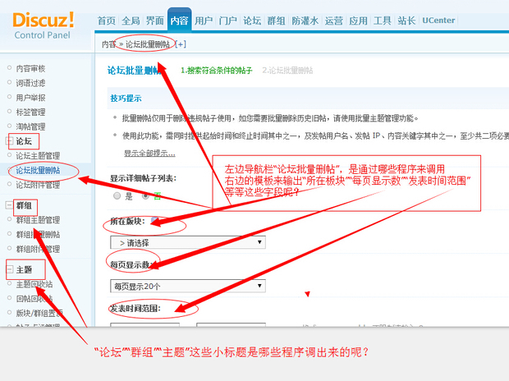Click the 内容 breadcrumb text
This screenshot has width=509, height=381.
click(108, 44)
